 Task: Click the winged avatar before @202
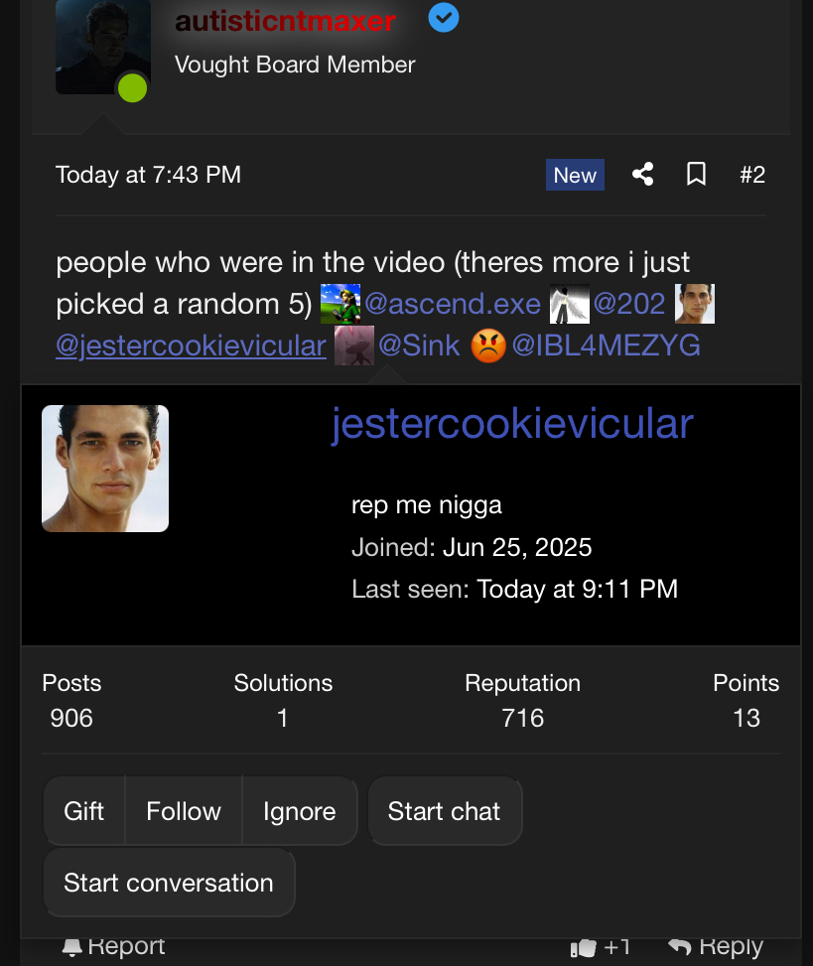570,304
